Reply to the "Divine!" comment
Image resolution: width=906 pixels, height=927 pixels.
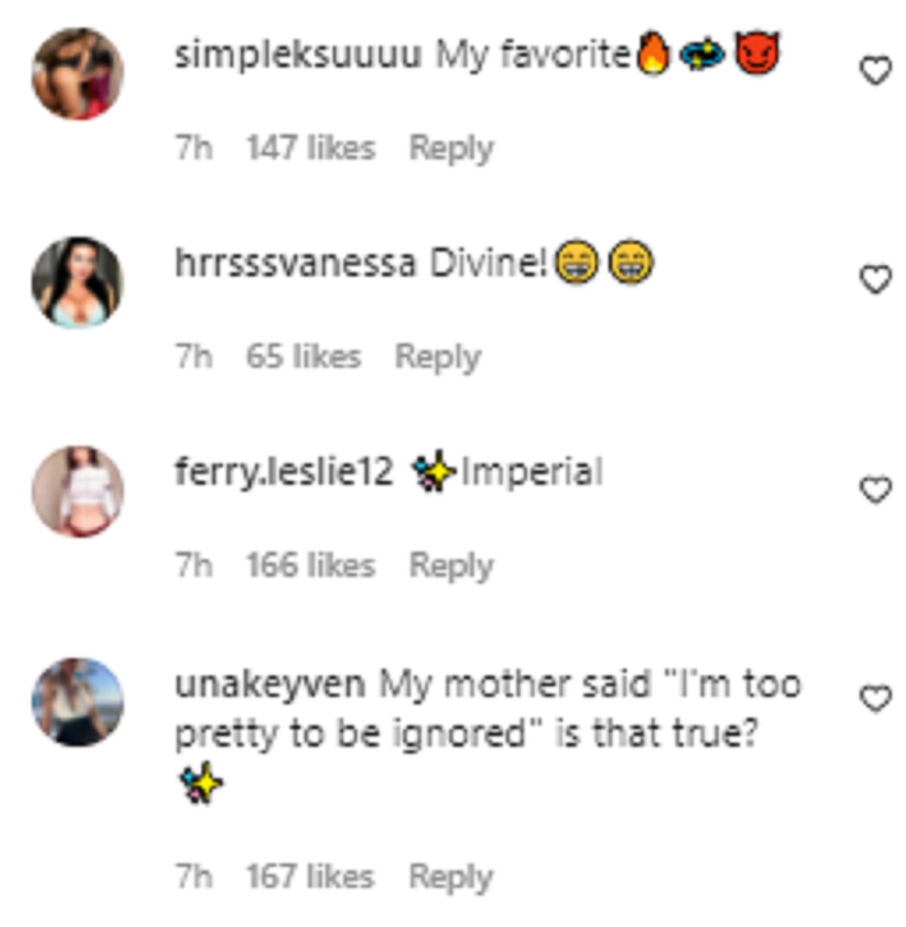[437, 357]
